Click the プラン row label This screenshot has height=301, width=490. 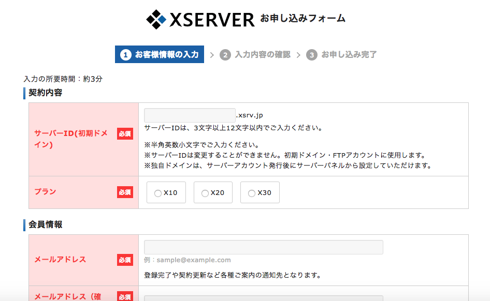[45, 192]
